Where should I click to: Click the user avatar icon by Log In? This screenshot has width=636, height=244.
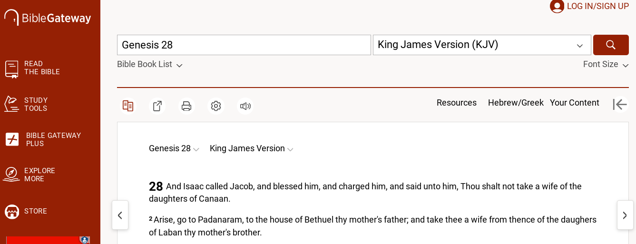click(557, 6)
